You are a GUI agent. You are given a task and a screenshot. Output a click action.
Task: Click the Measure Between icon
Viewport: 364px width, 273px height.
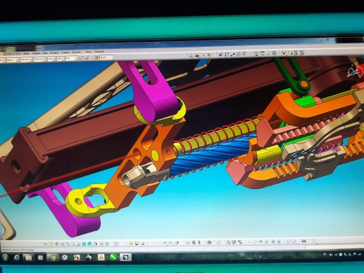[x=188, y=243]
